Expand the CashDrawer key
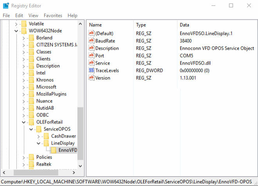 [x=38, y=136]
